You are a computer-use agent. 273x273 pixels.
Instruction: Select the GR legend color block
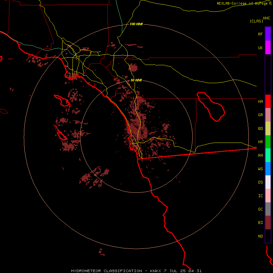[x=268, y=115]
